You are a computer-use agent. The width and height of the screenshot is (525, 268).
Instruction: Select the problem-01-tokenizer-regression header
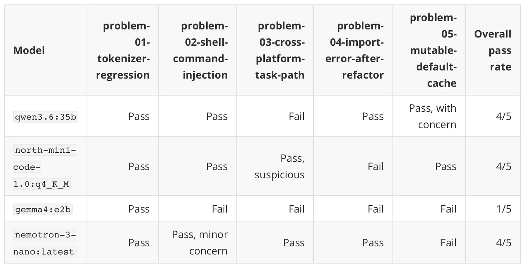pyautogui.click(x=123, y=50)
